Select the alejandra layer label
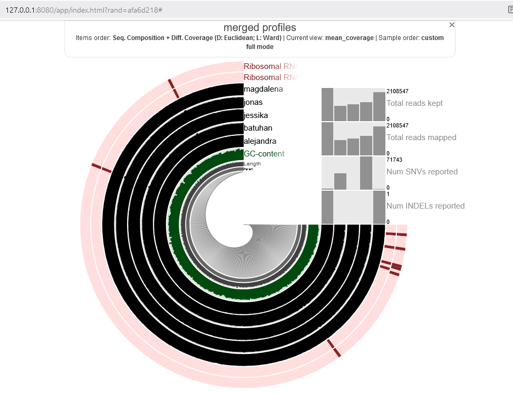 coord(260,141)
